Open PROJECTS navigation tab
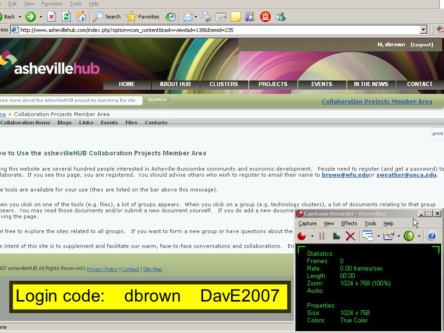 273,84
